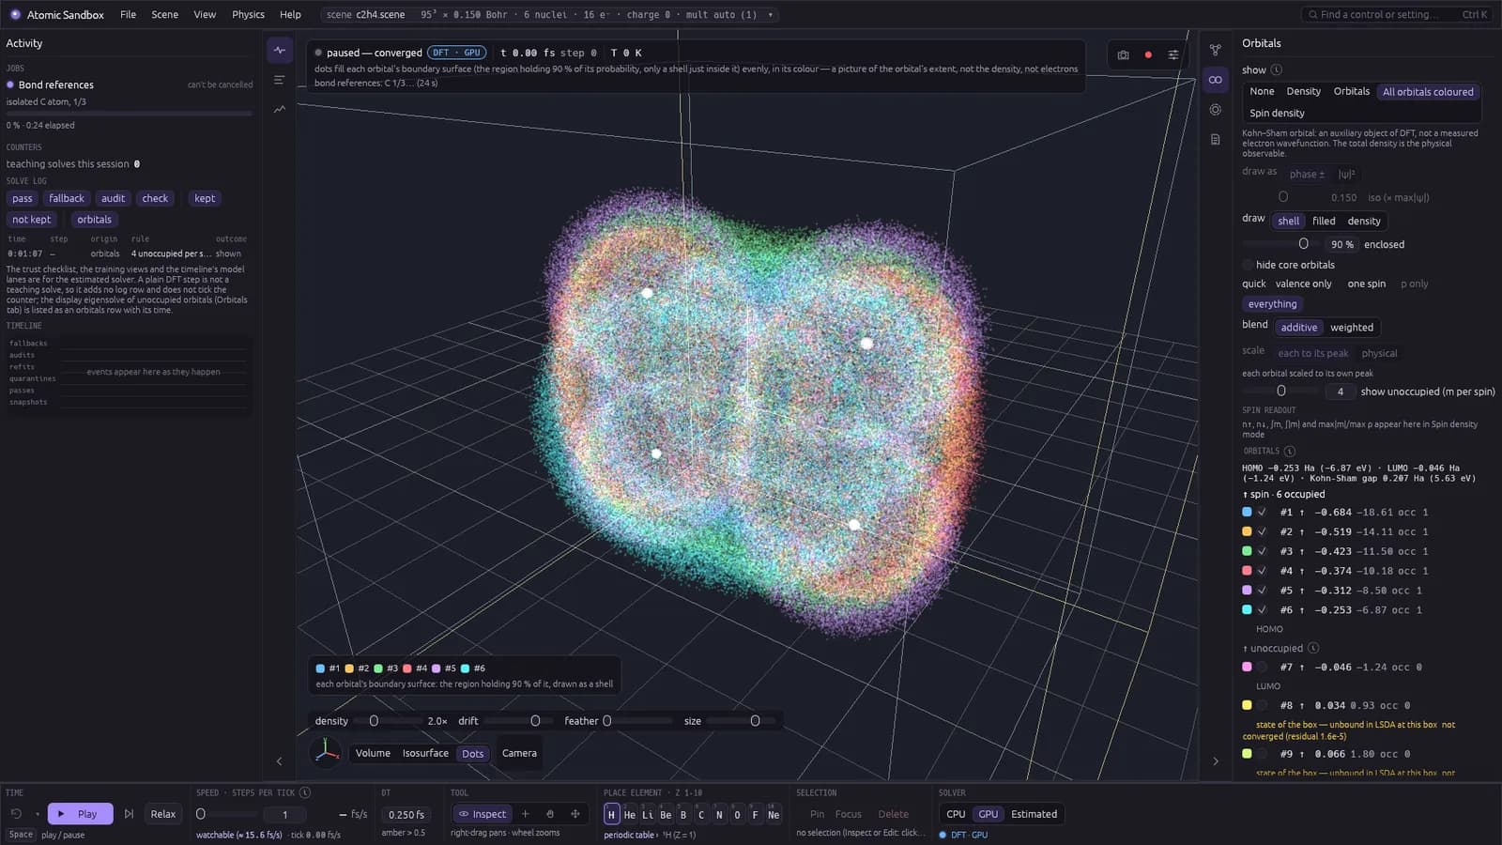
Task: Uncheck orbital #1 visibility checkbox
Action: pyautogui.click(x=1263, y=513)
